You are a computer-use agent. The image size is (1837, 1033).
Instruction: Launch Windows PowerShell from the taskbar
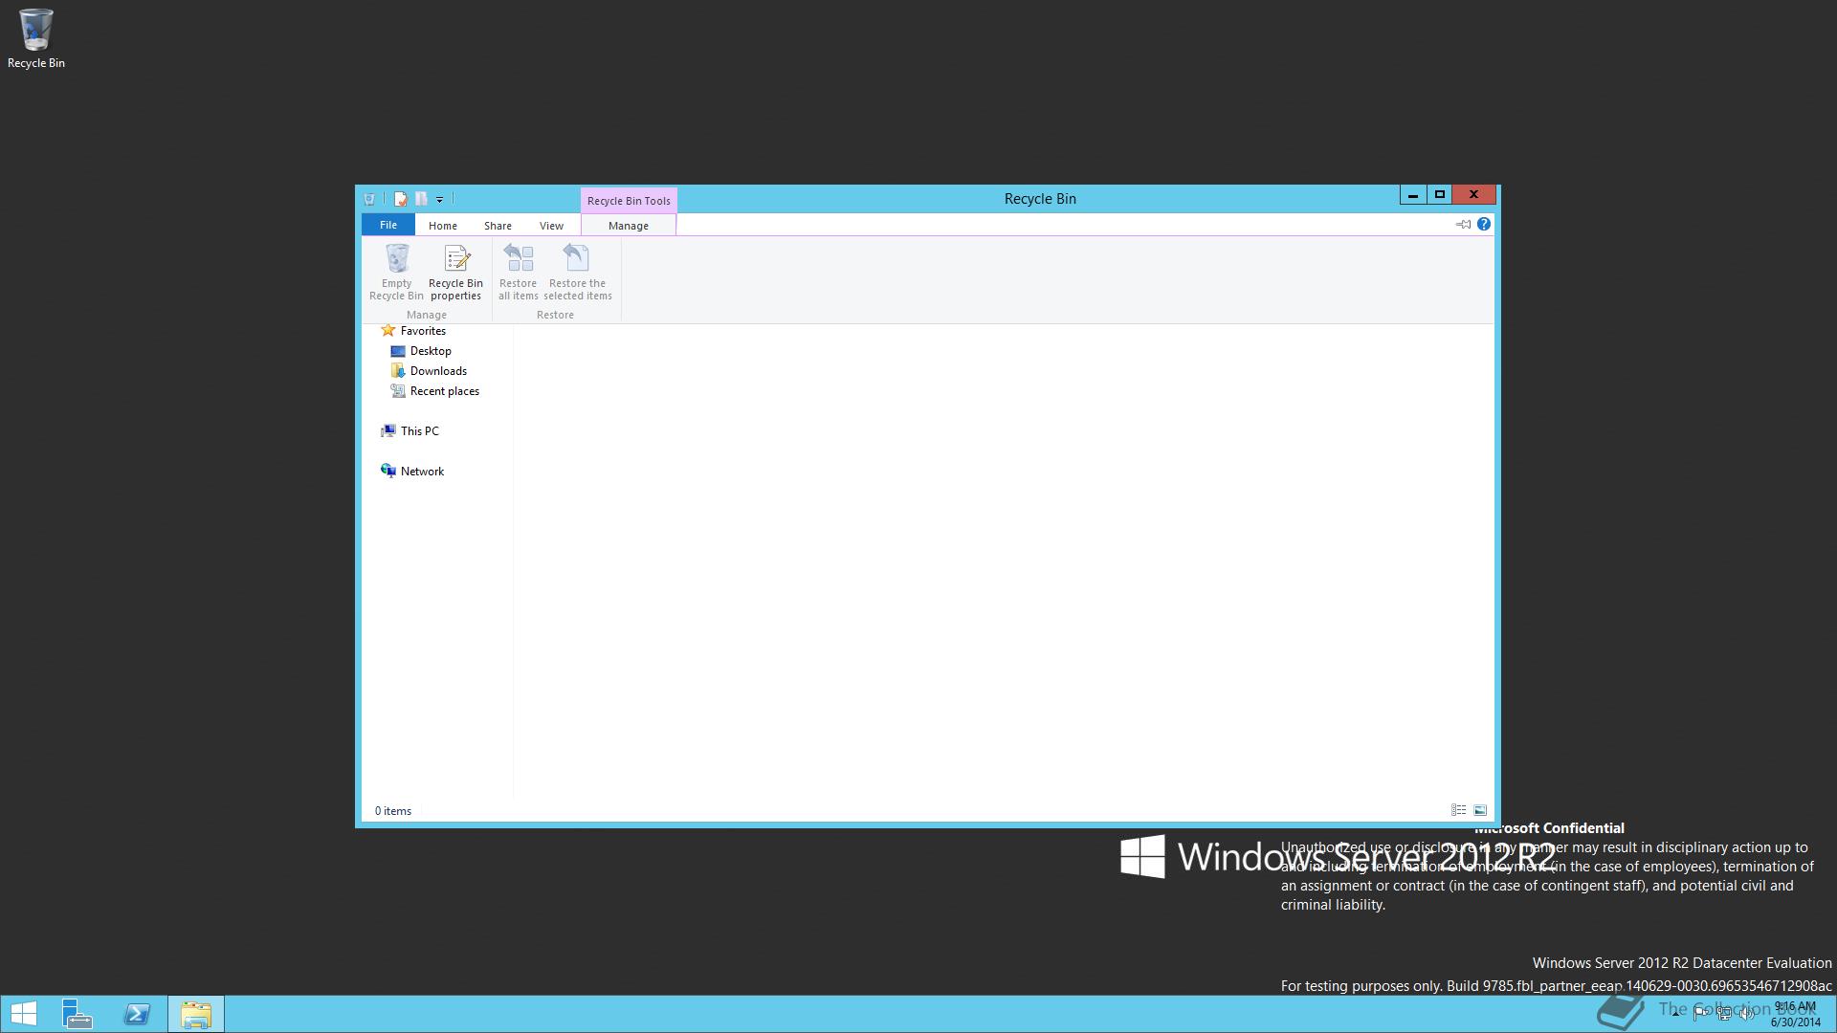point(137,1014)
